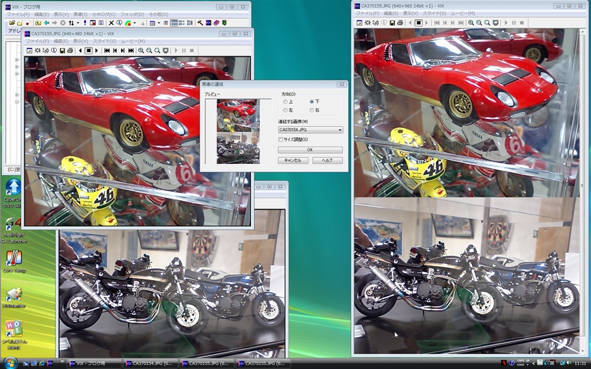
Task: Click the open folder icon in ViX main toolbar
Action: (x=12, y=23)
